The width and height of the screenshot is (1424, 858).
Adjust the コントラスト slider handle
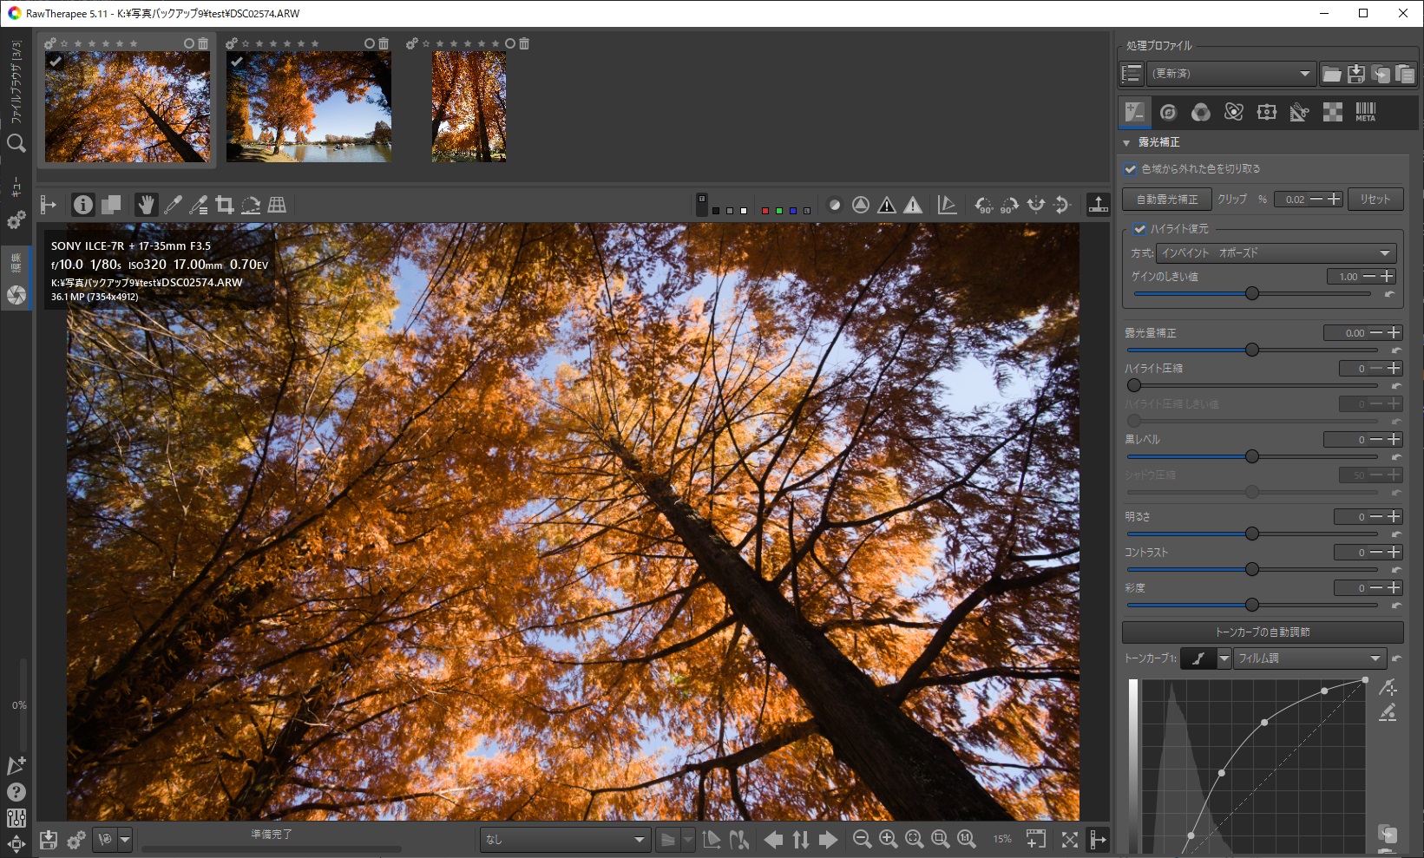click(1251, 569)
